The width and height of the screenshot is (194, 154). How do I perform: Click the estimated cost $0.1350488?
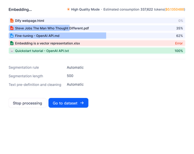click(175, 9)
